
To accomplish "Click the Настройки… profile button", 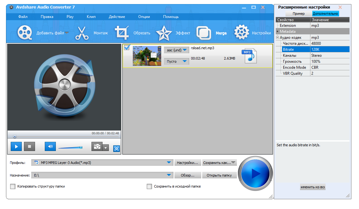I will click(x=187, y=163).
